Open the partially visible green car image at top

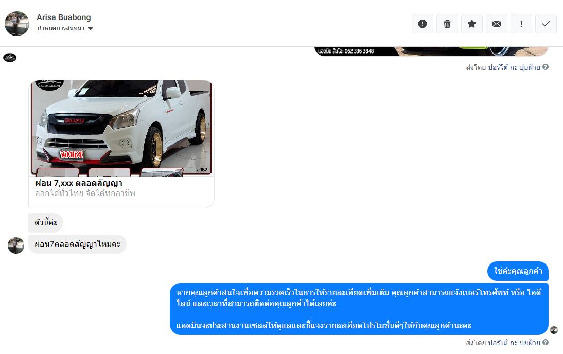click(431, 51)
